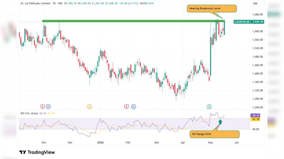This screenshot has height=159, width=284.
Task: Click the 1,360.00 price axis label
Action: [257, 82]
